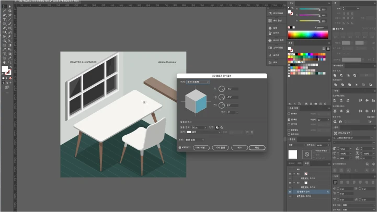The height and width of the screenshot is (212, 377).
Task: Select the Lasso tool
Action: [10, 11]
